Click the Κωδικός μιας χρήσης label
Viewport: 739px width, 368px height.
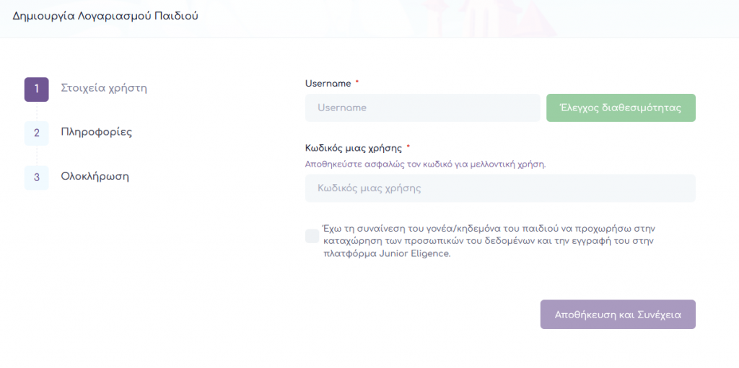point(353,148)
